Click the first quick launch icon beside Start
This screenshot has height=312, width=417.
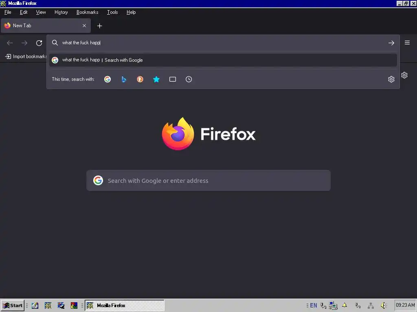[35, 305]
